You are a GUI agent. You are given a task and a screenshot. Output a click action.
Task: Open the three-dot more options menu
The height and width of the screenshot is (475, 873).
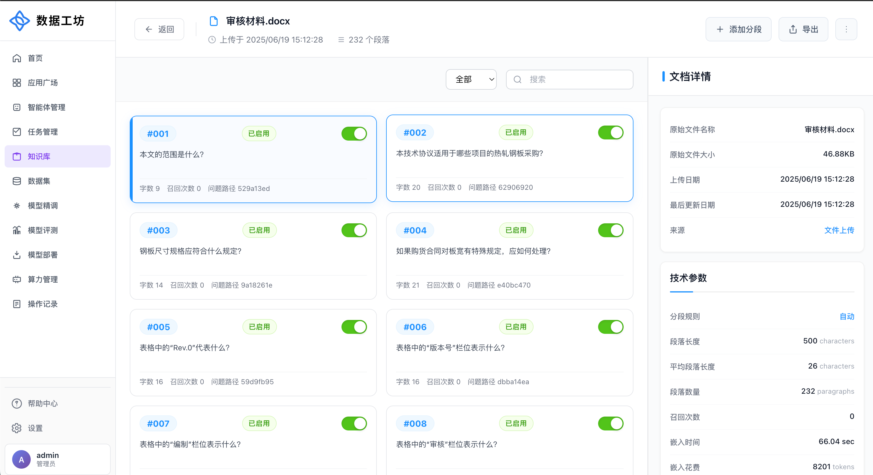[x=846, y=30]
